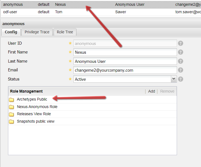Select the Archetypes Public role row
The width and height of the screenshot is (201, 167).
[92, 99]
